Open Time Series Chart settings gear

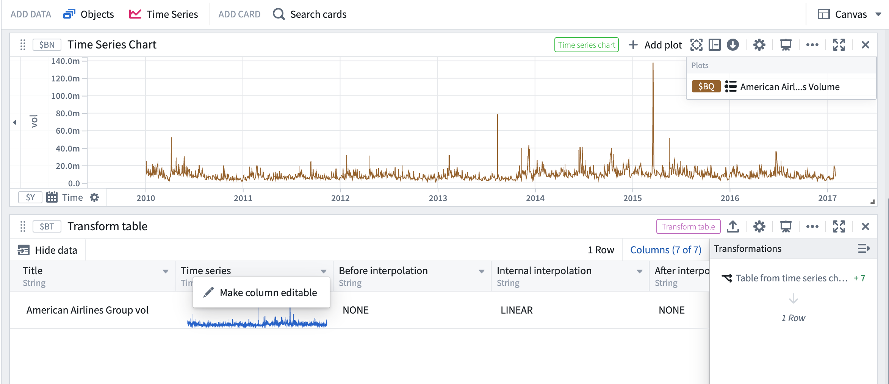point(759,45)
